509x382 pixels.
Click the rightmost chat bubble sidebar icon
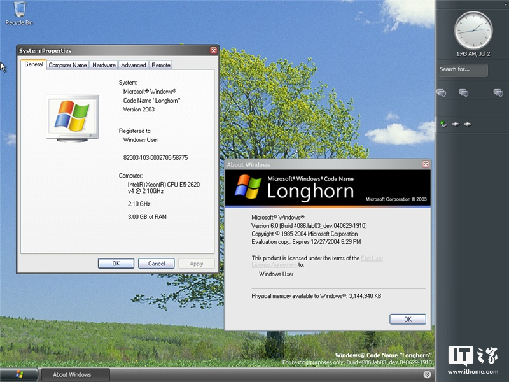(498, 93)
